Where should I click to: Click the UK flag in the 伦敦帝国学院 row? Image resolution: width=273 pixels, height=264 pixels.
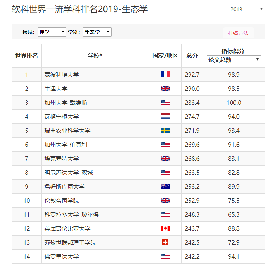165,201
